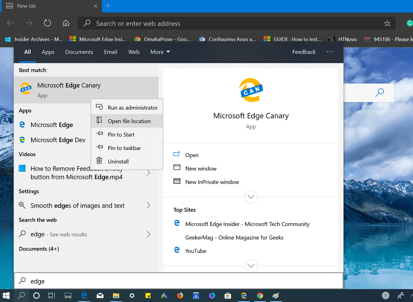Switch to the Web search filter tab
413x302 pixels.
point(134,52)
